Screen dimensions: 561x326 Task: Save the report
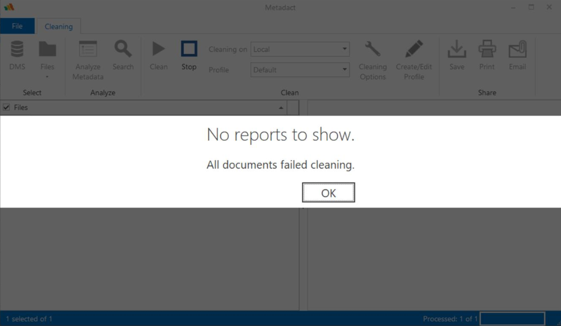click(x=457, y=55)
